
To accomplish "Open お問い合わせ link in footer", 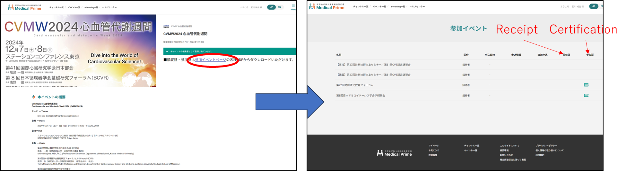I will [506, 155].
